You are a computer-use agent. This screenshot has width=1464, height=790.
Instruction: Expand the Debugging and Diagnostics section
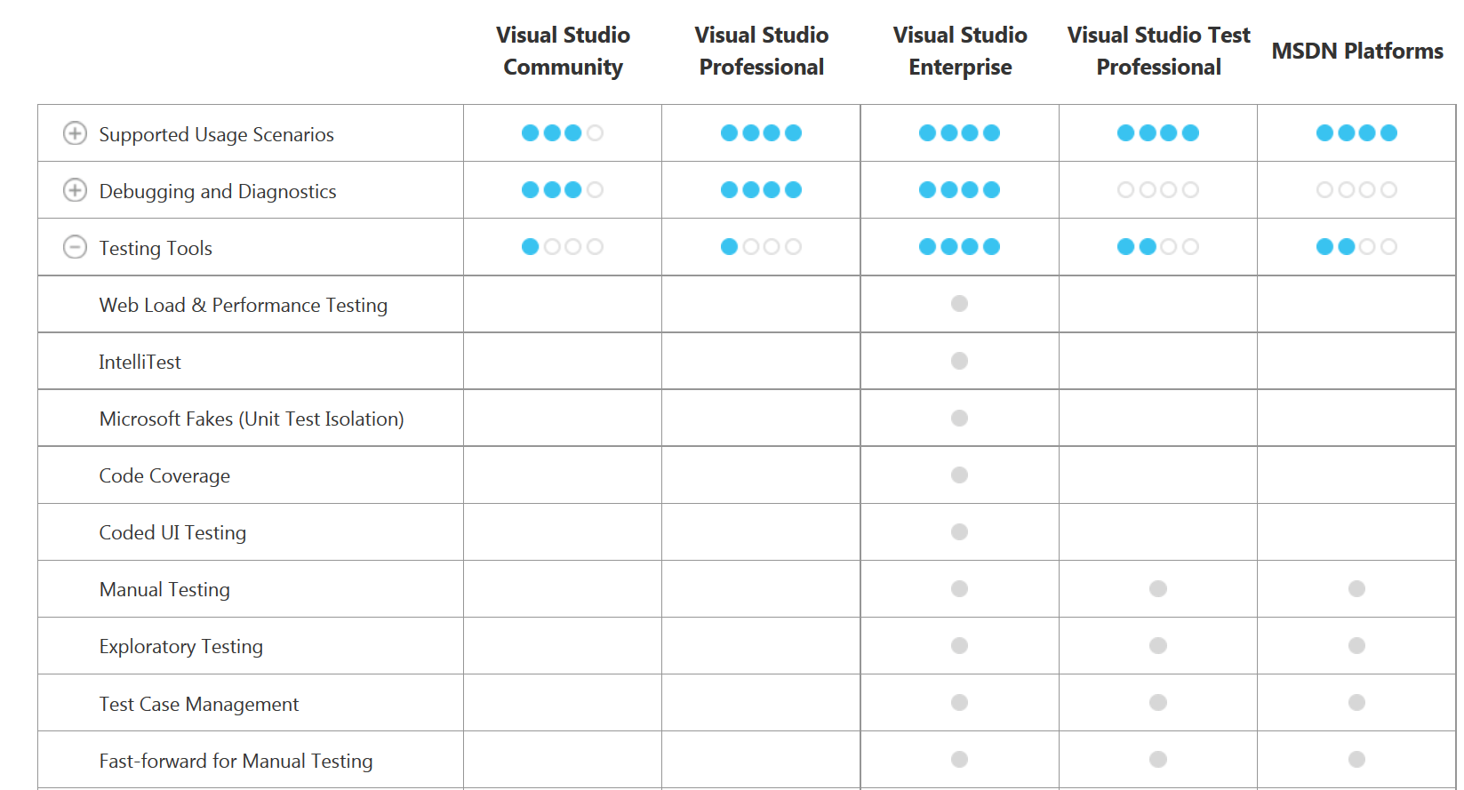coord(76,190)
